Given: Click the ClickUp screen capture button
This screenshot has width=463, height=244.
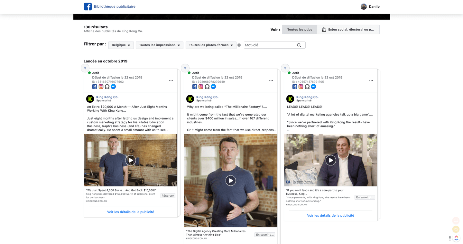Looking at the screenshot, I should [x=456, y=221].
